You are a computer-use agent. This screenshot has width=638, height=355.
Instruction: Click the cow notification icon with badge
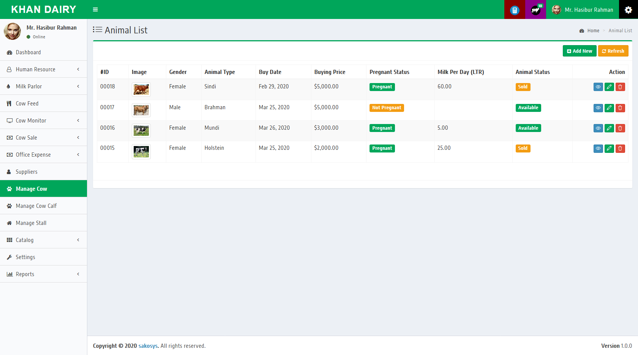coord(535,10)
